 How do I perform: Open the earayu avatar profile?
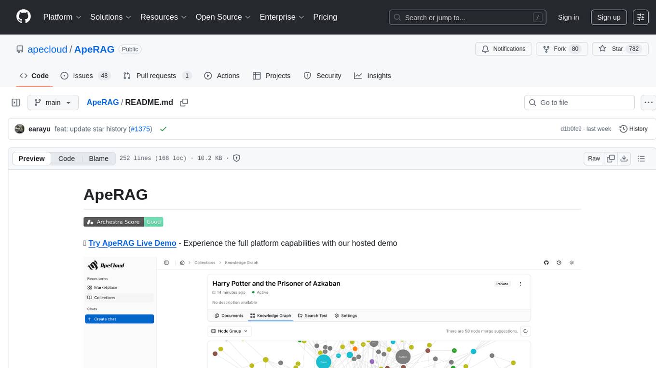point(20,129)
